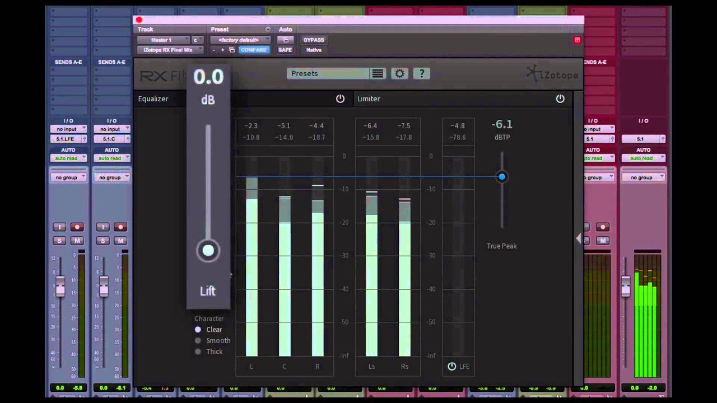Record-enable the 5.1.LFE track

(77, 227)
